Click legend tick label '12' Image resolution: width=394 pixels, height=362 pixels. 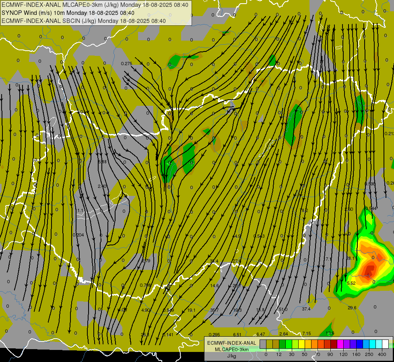point(279,354)
